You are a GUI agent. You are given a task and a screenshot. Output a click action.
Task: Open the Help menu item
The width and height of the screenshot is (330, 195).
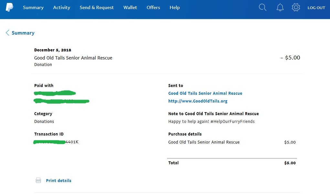point(175,7)
